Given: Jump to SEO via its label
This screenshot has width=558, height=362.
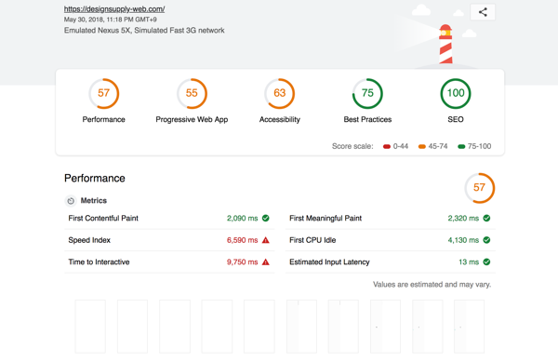Looking at the screenshot, I should [x=456, y=119].
